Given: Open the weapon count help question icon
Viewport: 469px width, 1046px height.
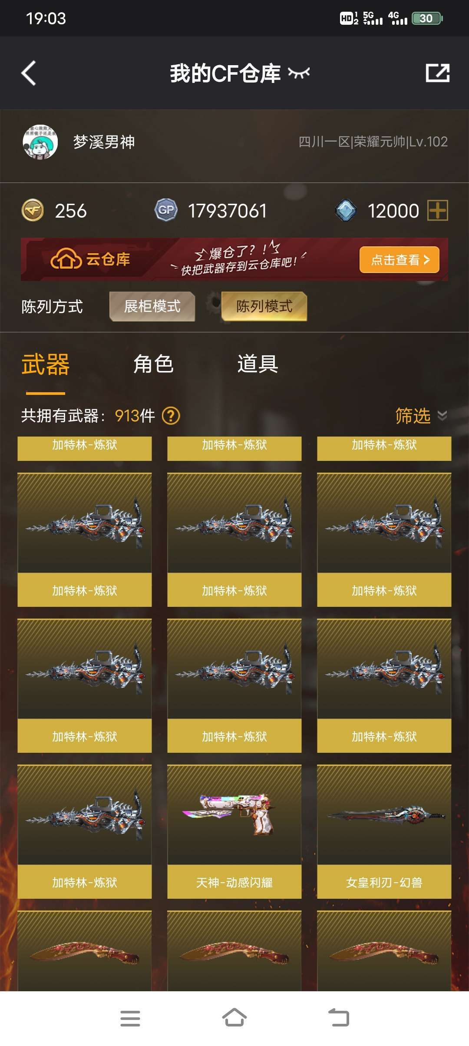Looking at the screenshot, I should click(171, 416).
